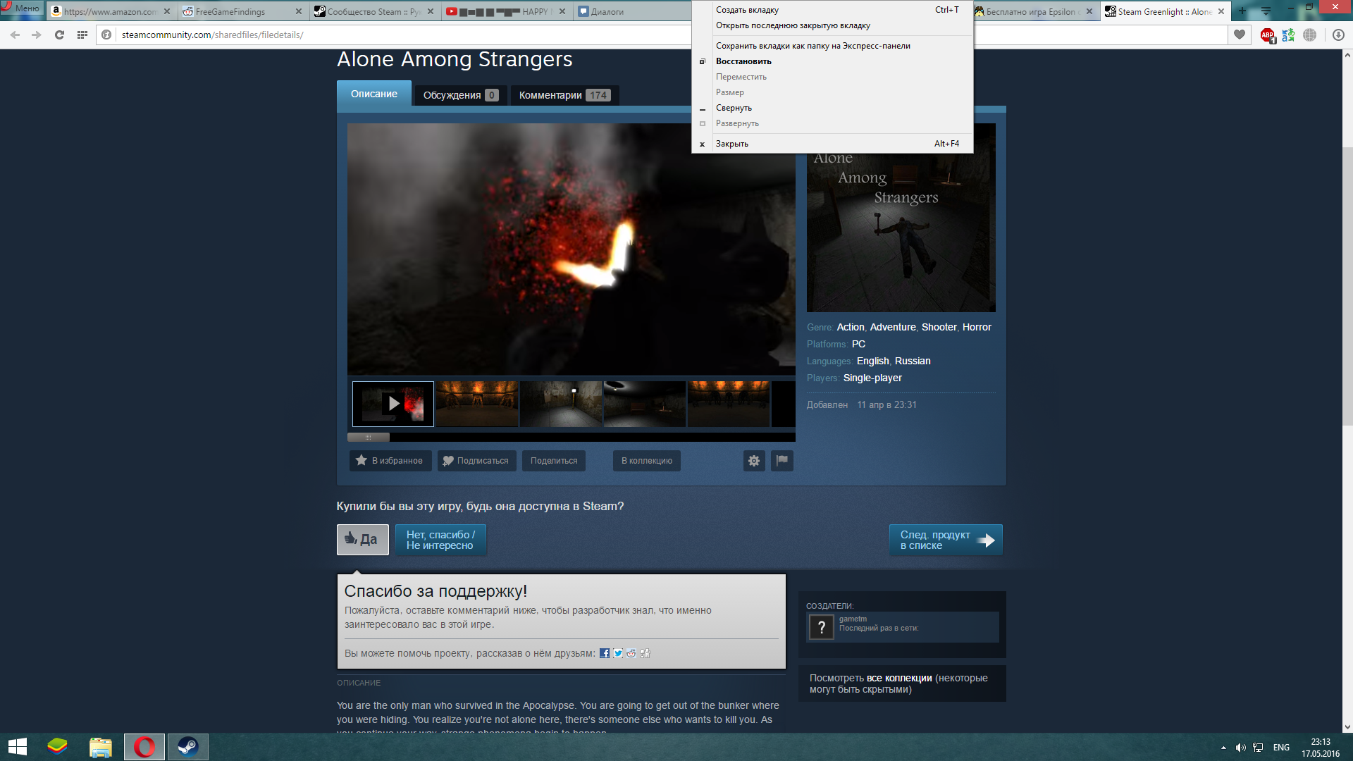This screenshot has width=1353, height=761.
Task: Open gametm's question-mark avatar
Action: 822,626
